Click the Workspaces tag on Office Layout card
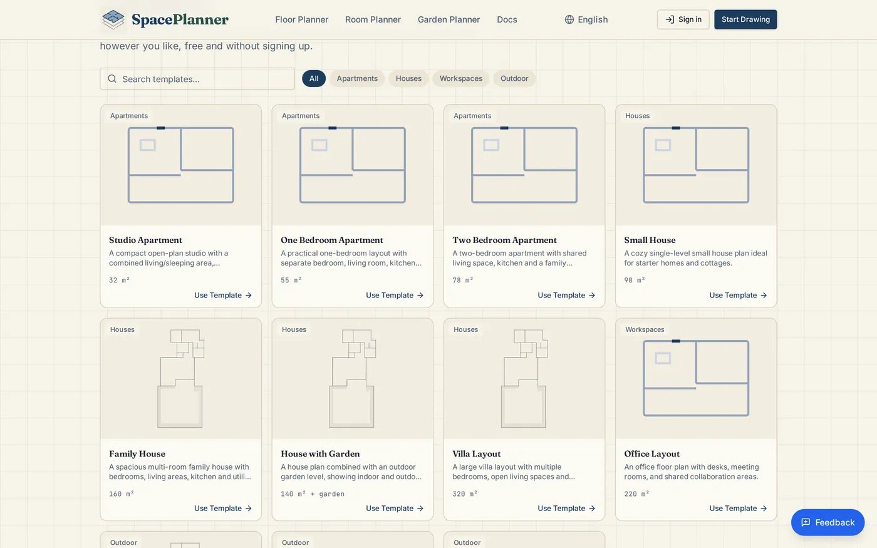Viewport: 877px width, 548px height. pos(645,329)
